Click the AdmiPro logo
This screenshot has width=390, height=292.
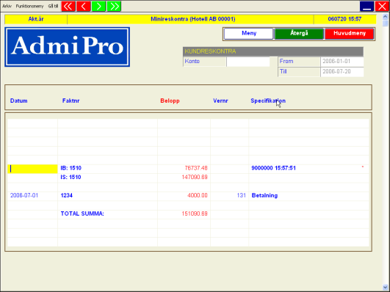click(67, 47)
